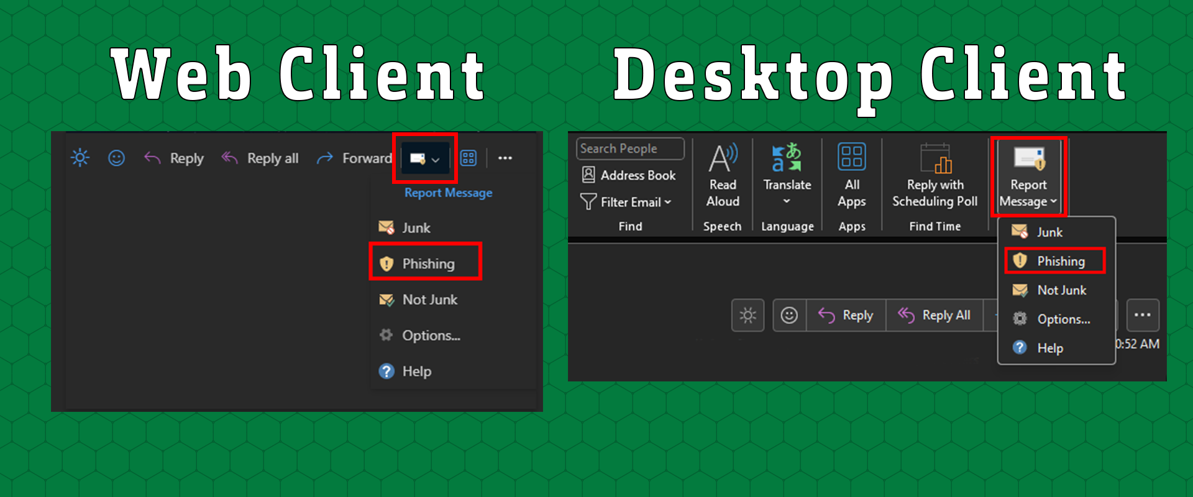Click the sun brightness icon in Web Client
1193x497 pixels.
click(80, 158)
